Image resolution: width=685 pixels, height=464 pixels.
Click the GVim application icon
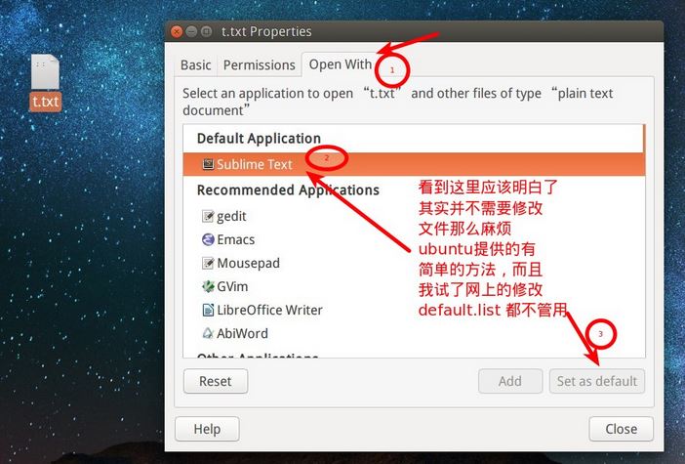point(208,286)
